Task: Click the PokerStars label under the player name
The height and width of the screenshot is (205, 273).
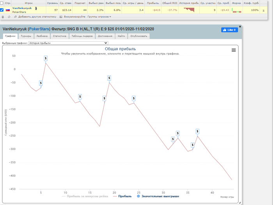Action: tap(19, 12)
